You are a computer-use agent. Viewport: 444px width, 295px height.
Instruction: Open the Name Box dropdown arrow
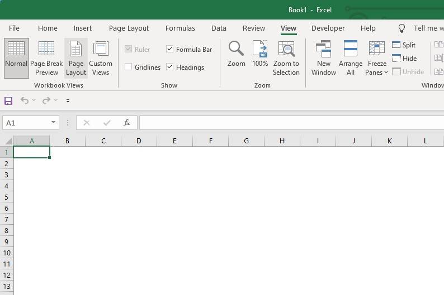(x=54, y=123)
